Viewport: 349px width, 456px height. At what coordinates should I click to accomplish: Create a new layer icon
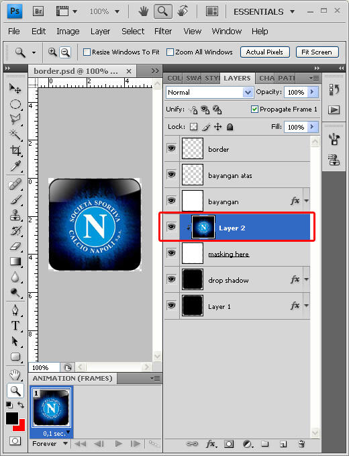click(283, 444)
